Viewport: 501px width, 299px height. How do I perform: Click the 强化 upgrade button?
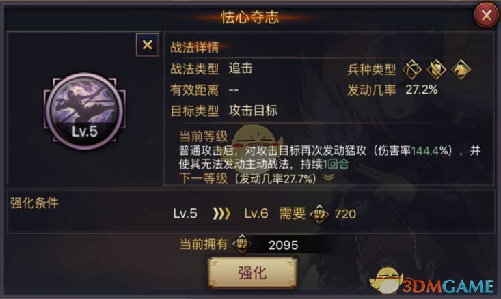252,273
